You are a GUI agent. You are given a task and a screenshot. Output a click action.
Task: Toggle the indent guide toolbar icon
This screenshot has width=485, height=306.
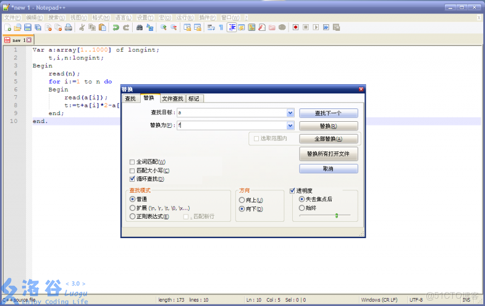pos(232,27)
